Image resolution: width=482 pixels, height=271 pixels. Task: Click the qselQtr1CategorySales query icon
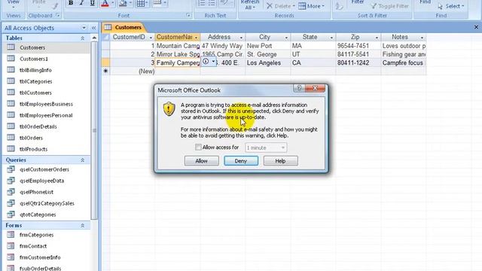[11, 203]
